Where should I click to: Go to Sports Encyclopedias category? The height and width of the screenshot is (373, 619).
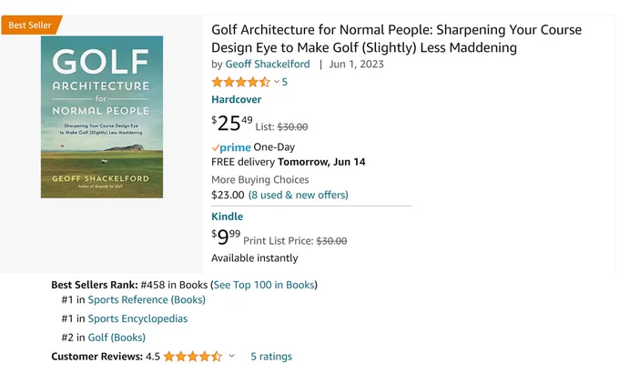137,318
